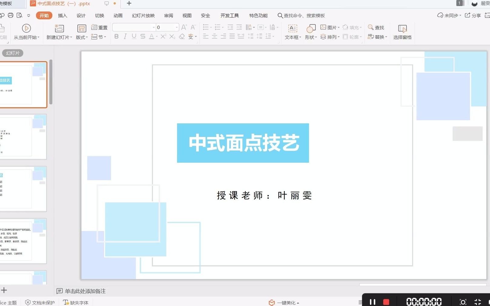Toggle bold formatting

coord(116,36)
